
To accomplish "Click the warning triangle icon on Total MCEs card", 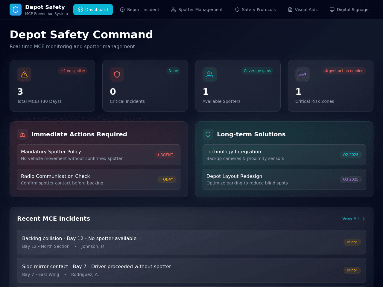I will click(x=24, y=74).
